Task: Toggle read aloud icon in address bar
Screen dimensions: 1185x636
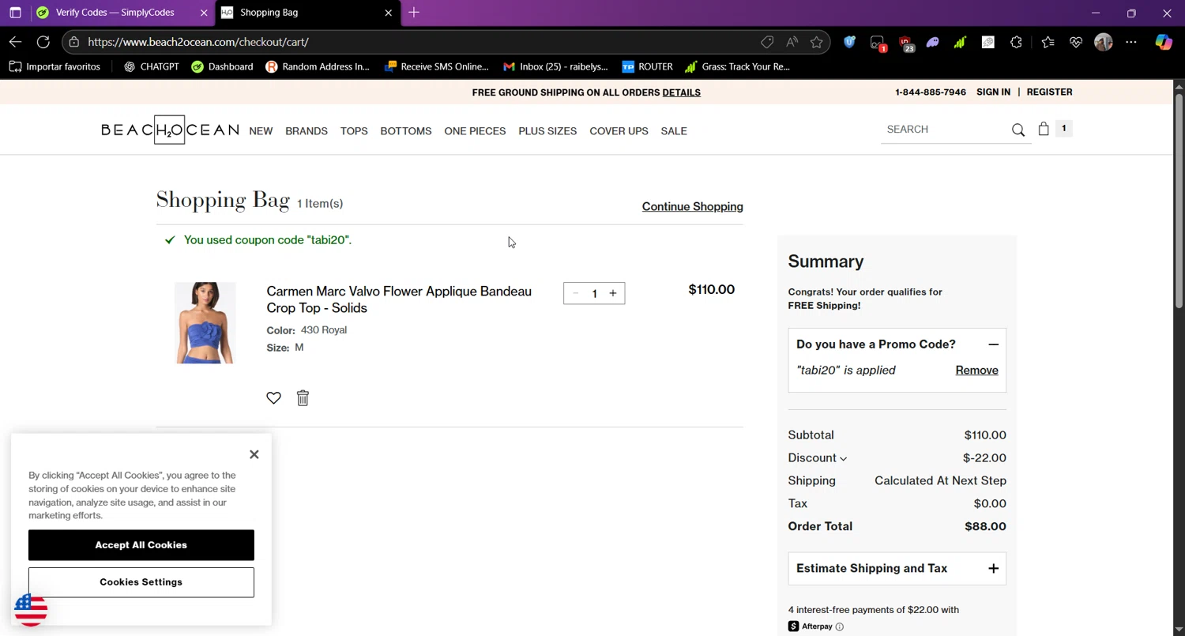Action: tap(792, 42)
